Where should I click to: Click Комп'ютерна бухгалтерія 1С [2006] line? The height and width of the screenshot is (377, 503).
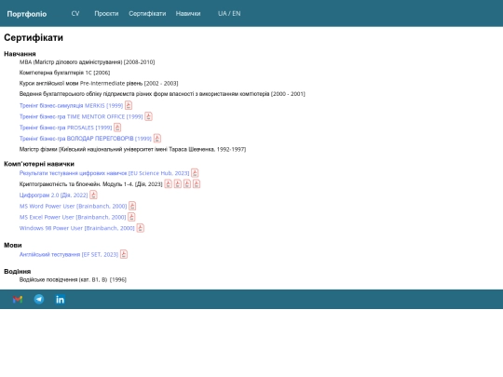[x=65, y=73]
